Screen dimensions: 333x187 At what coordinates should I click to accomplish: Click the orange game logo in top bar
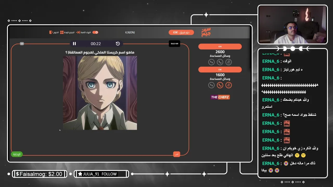click(206, 32)
